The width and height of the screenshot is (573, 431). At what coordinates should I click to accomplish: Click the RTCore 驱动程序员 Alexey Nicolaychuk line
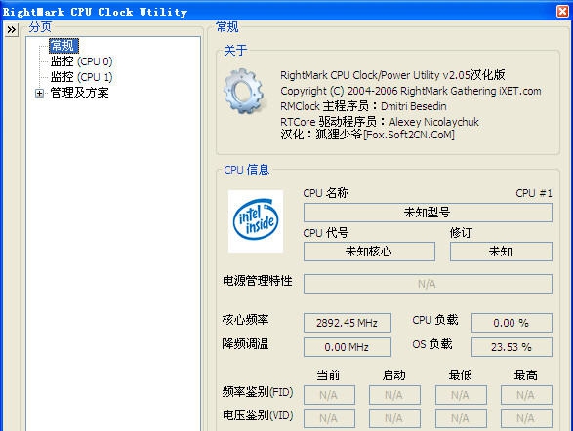click(x=380, y=122)
